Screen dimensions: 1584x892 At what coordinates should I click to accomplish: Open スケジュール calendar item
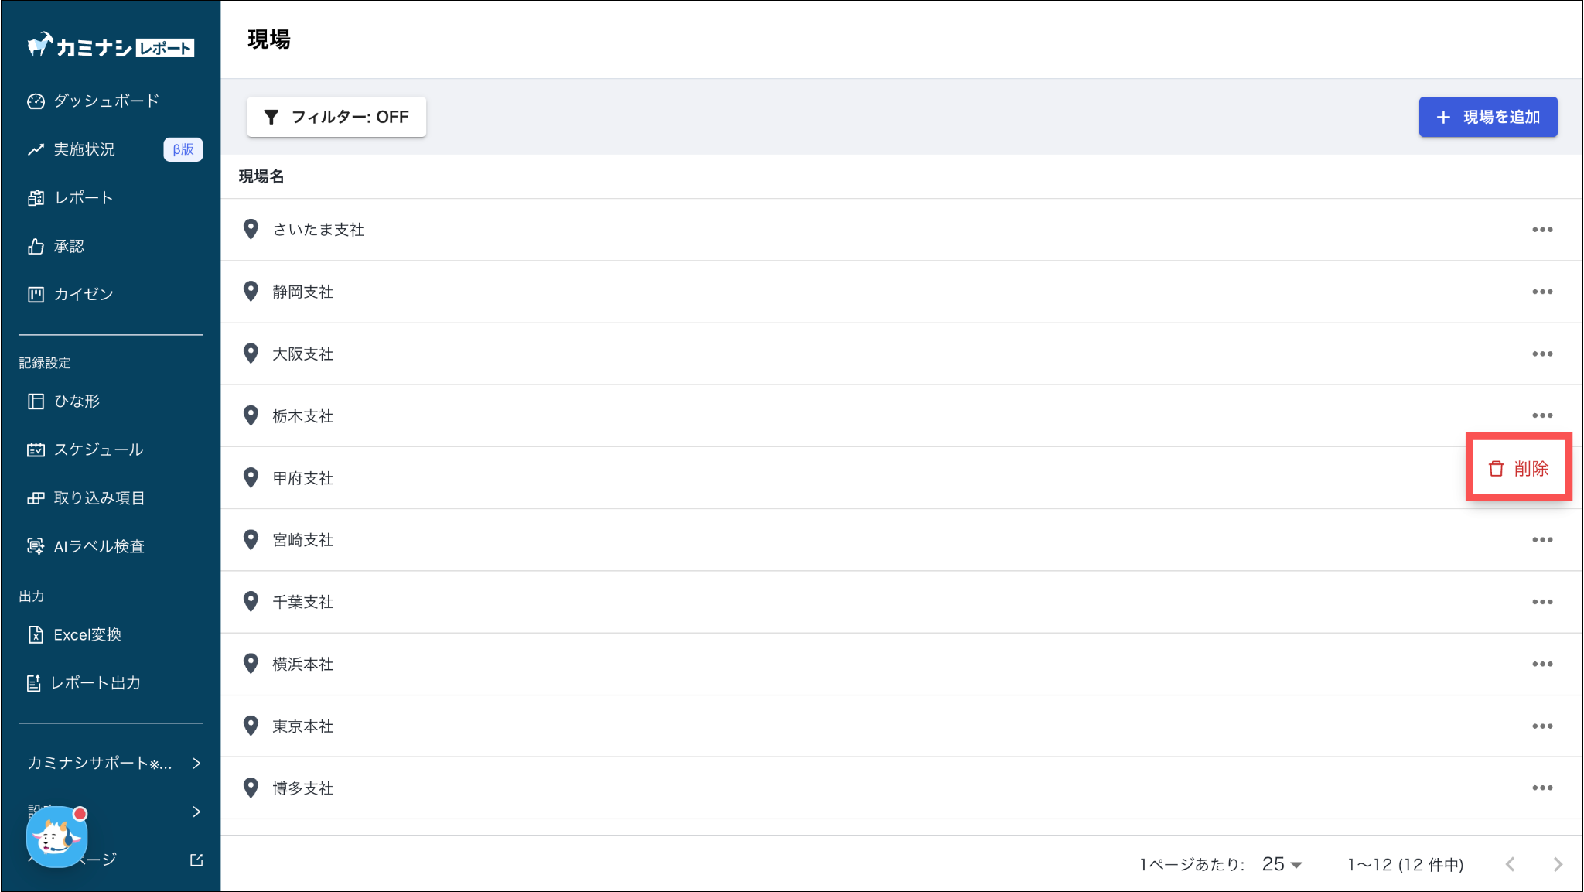(x=97, y=449)
